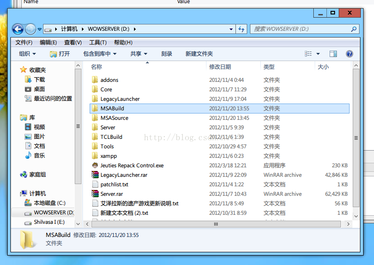Click the 新建文件夹 button
This screenshot has width=374, height=265.
[x=199, y=54]
